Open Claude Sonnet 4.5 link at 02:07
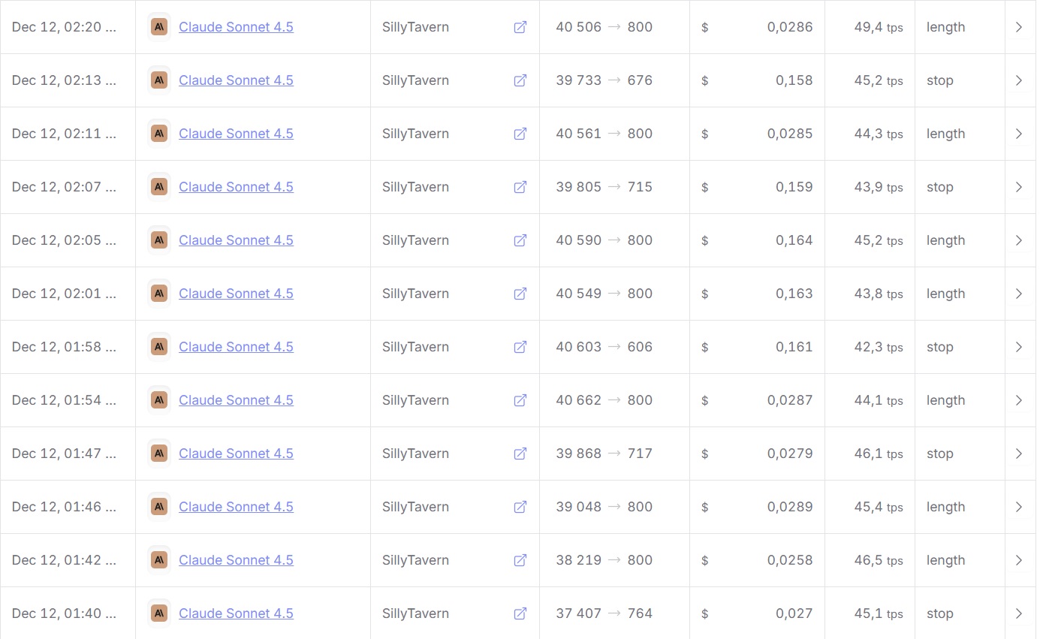The width and height of the screenshot is (1043, 639). [236, 187]
